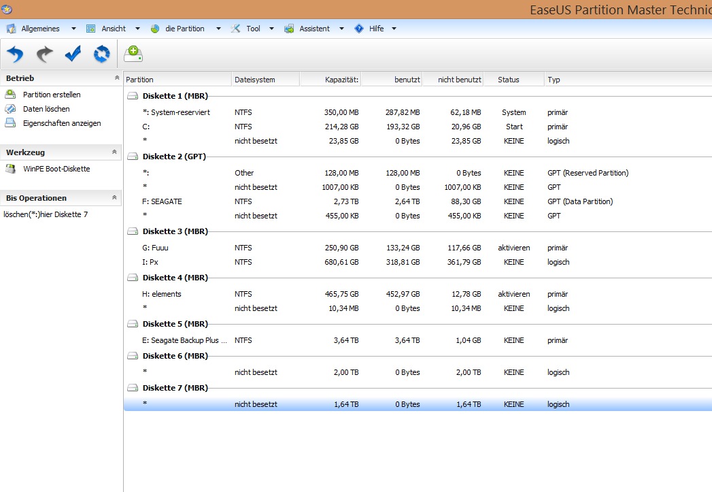This screenshot has width=712, height=492.
Task: Select the E: Seagate Backup Plus row
Action: (418, 340)
